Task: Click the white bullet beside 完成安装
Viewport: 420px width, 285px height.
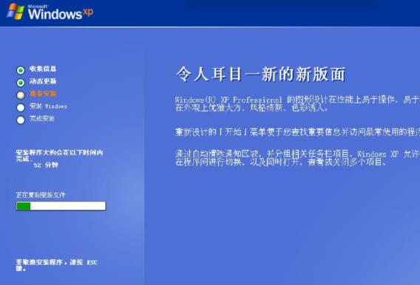Action: coord(21,120)
